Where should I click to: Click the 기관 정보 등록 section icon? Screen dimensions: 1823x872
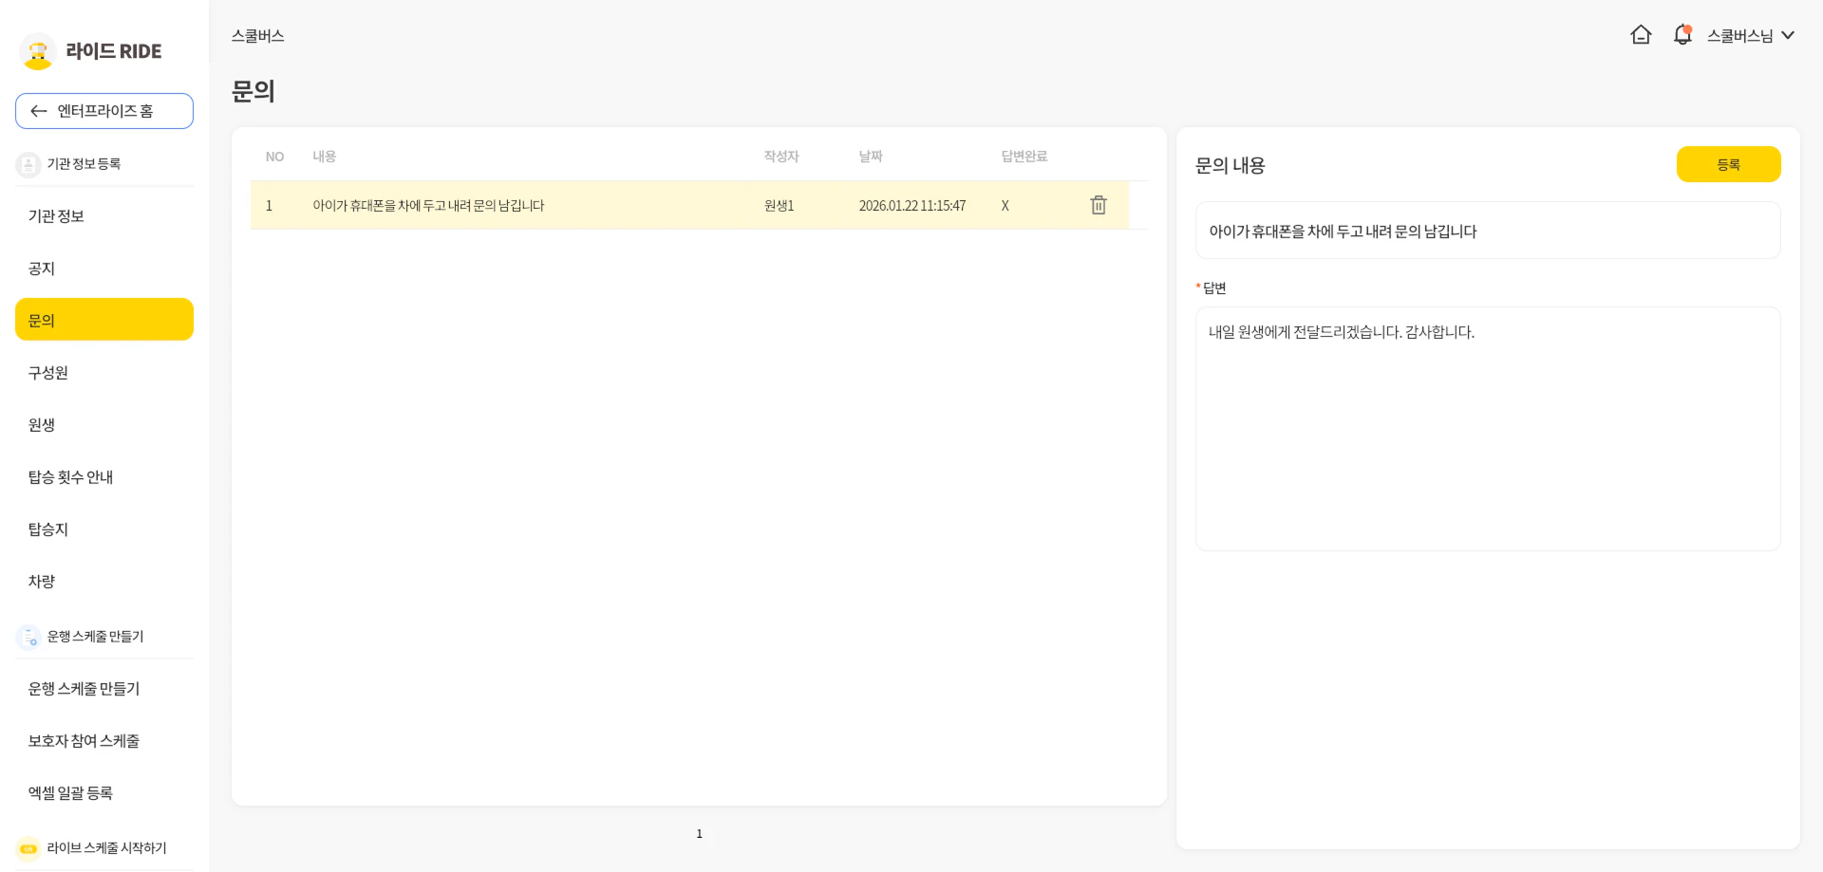tap(28, 164)
